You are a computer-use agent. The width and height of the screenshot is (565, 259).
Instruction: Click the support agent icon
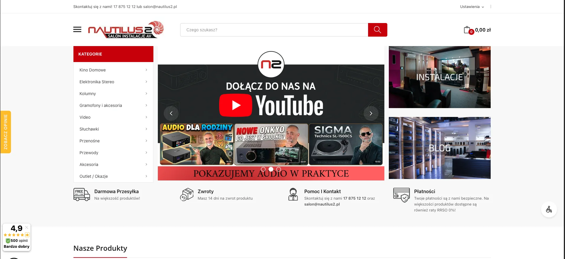pos(293,195)
